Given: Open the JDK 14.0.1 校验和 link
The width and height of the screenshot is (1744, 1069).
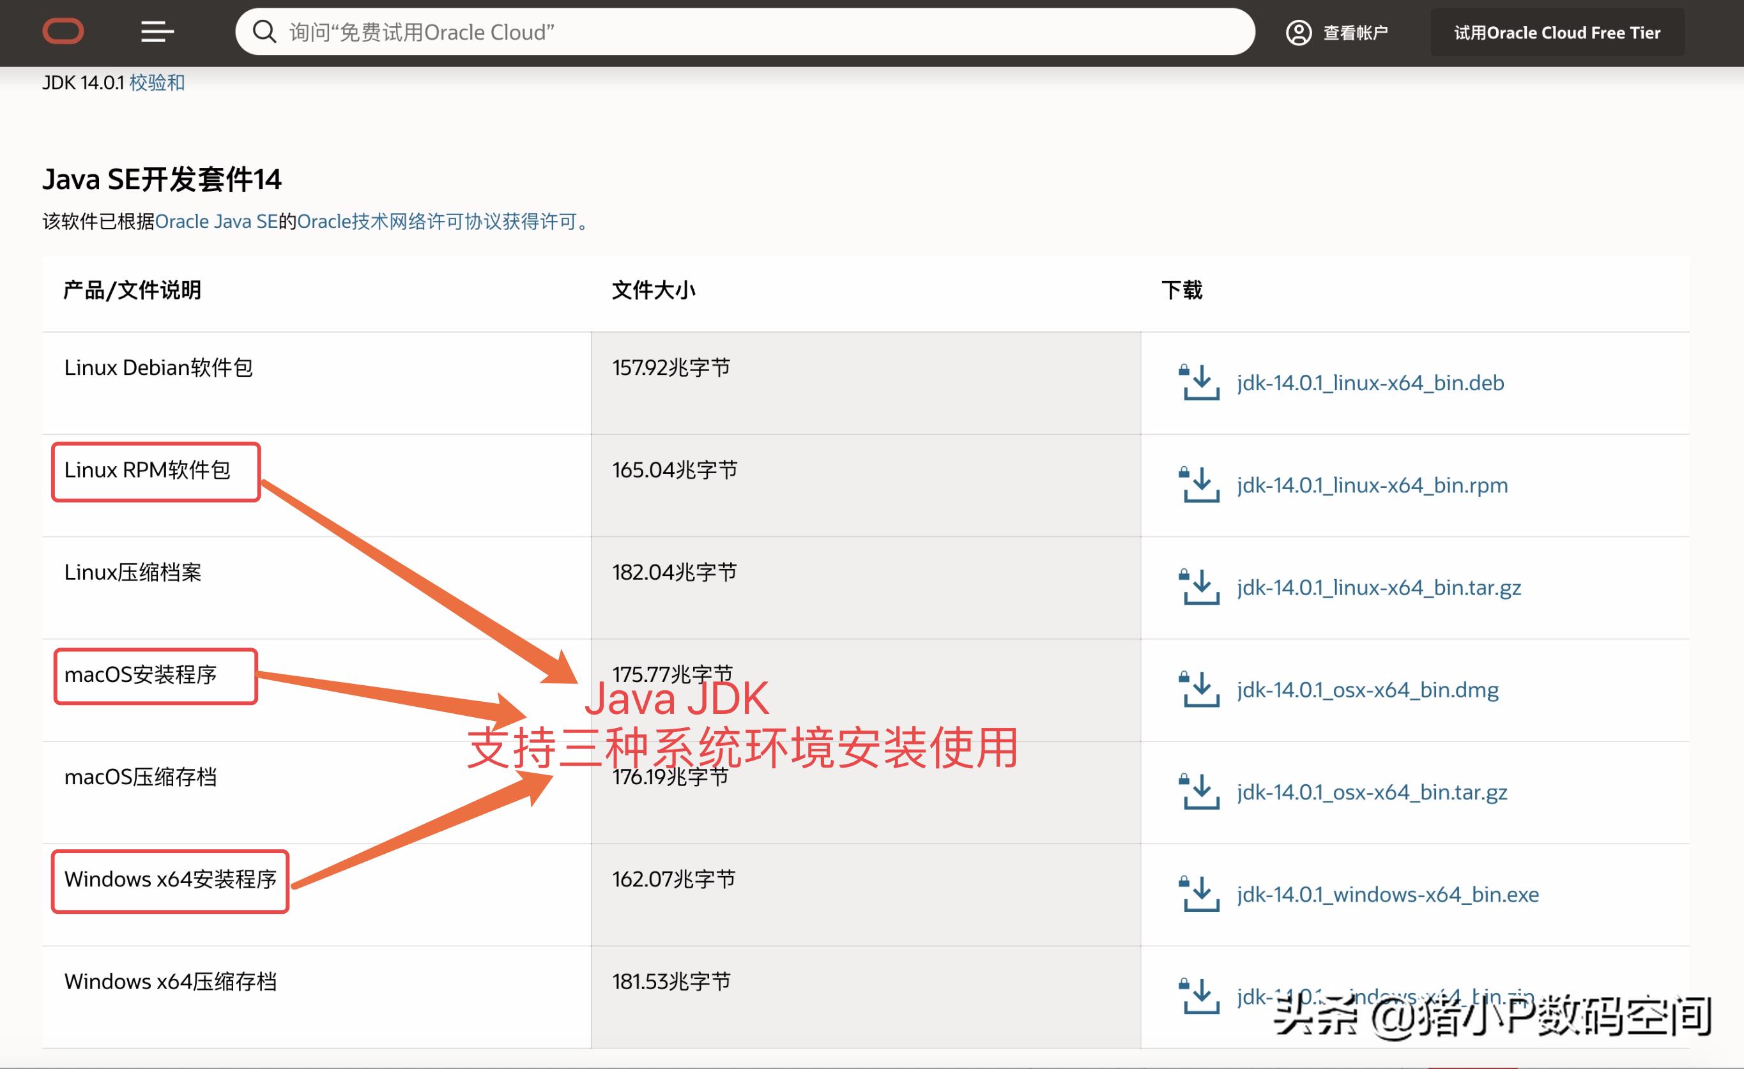Looking at the screenshot, I should 157,83.
